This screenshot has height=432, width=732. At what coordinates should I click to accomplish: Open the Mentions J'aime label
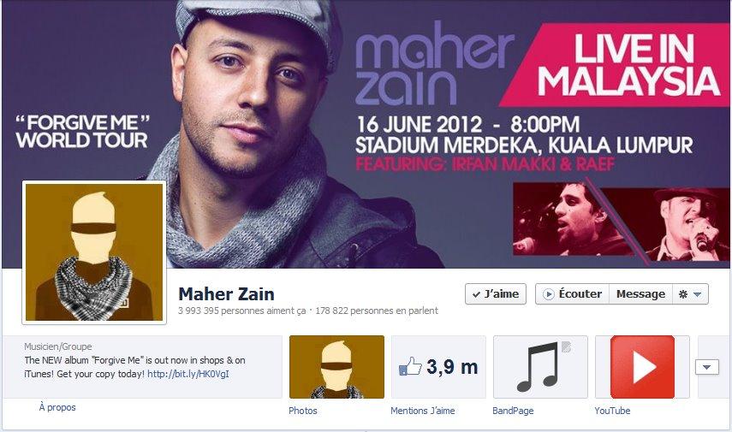pyautogui.click(x=422, y=411)
